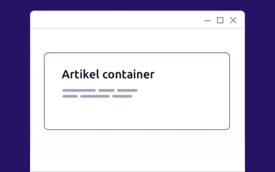Click first short bar on bottom placeholder line
The height and width of the screenshot is (172, 275).
click(70, 96)
